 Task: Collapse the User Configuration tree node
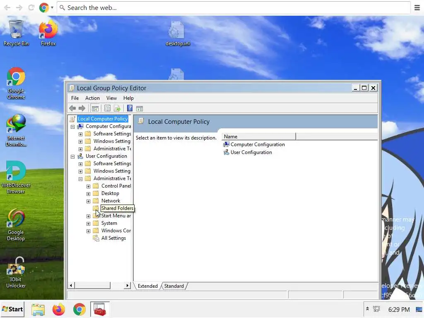click(x=72, y=157)
